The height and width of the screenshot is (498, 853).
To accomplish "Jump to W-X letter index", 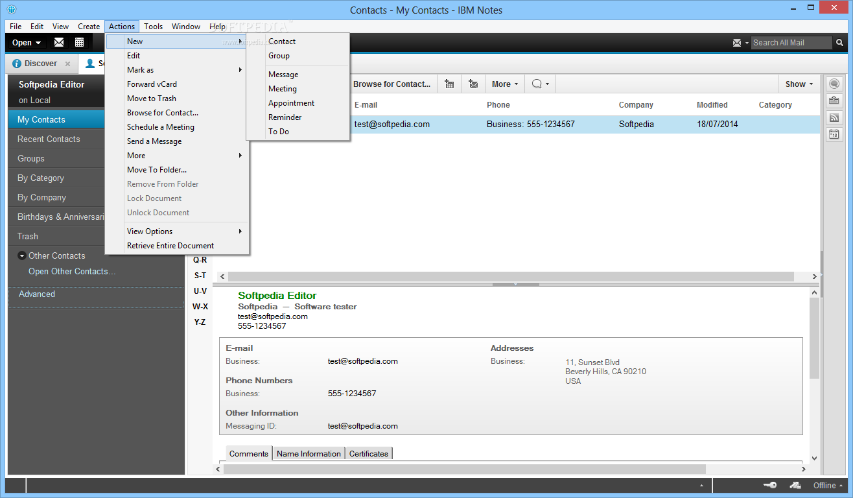I will pyautogui.click(x=200, y=307).
